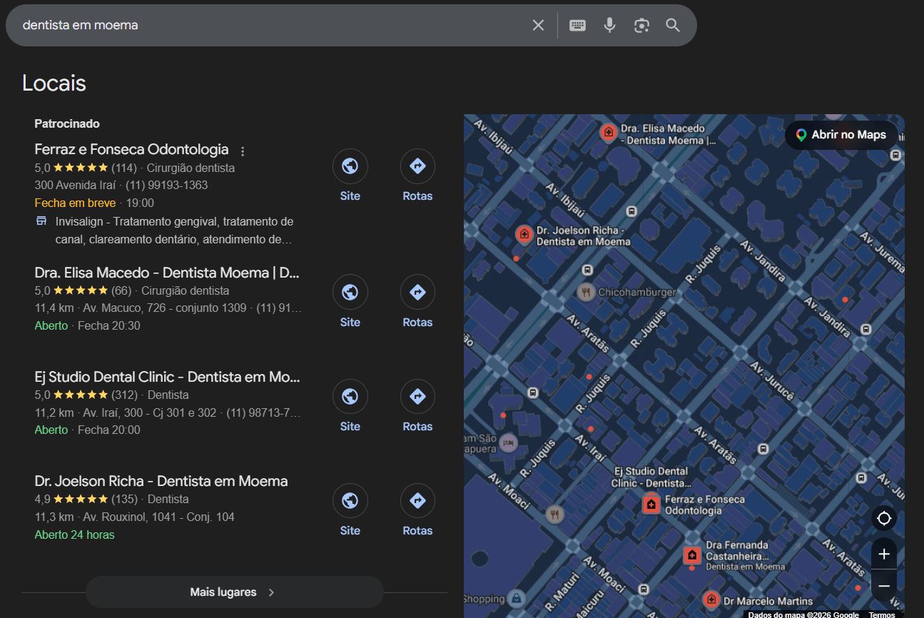Open the Dr. Joelson Richa listing title
This screenshot has width=924, height=618.
click(161, 482)
